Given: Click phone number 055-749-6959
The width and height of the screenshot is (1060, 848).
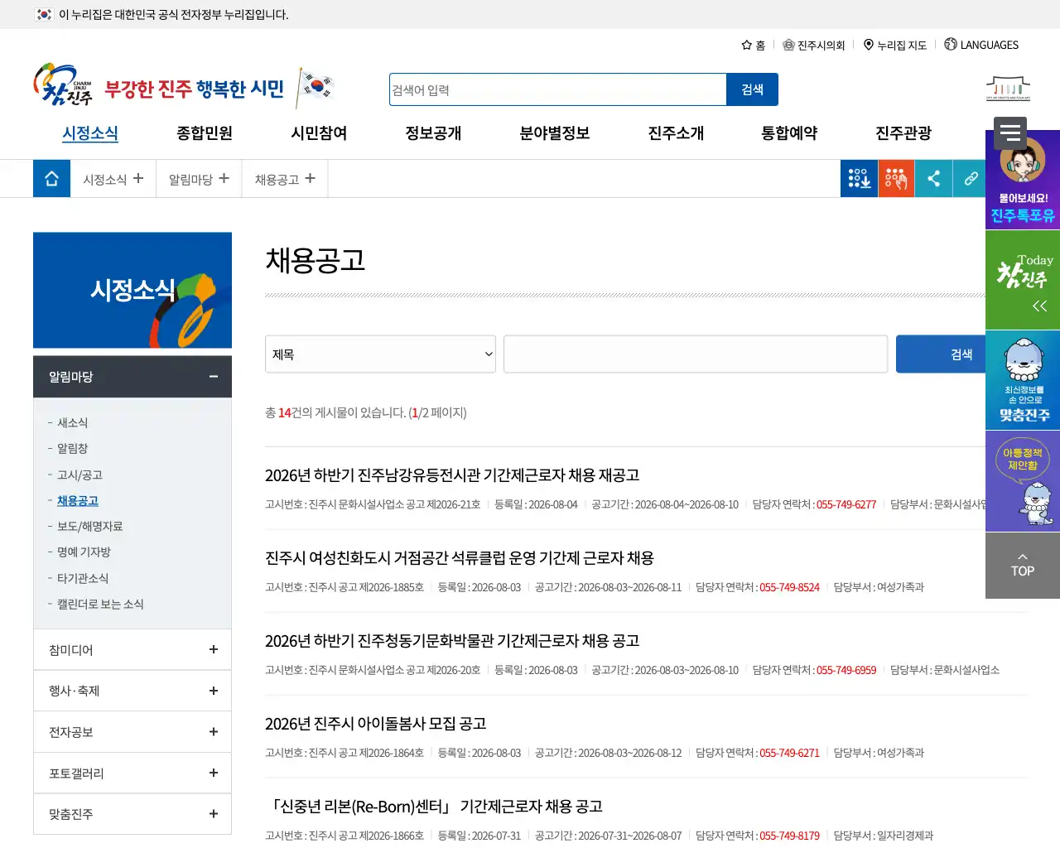Looking at the screenshot, I should coord(846,670).
